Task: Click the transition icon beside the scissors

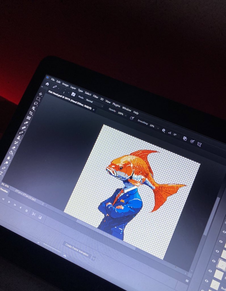Action: 40,217
